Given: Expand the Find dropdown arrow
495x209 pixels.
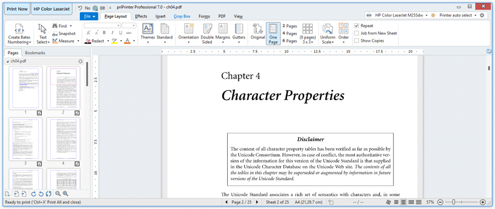Looking at the screenshot, I should click(71, 26).
